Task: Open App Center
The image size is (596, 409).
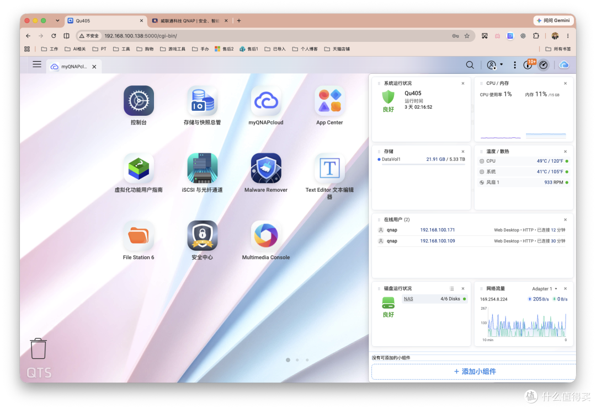Action: [329, 101]
